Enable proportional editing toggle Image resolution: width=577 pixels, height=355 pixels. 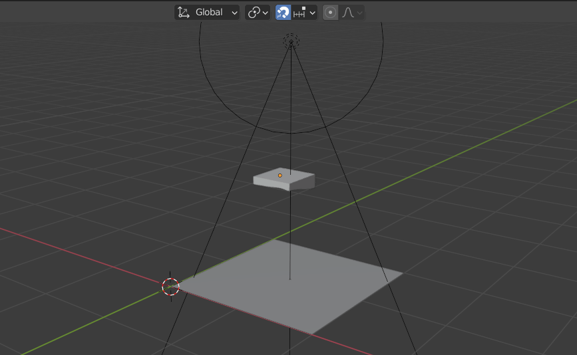[330, 12]
